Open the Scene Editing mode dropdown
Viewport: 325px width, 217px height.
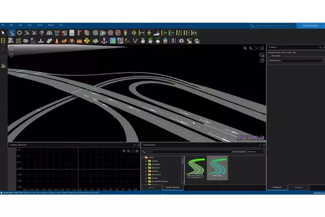click(312, 26)
